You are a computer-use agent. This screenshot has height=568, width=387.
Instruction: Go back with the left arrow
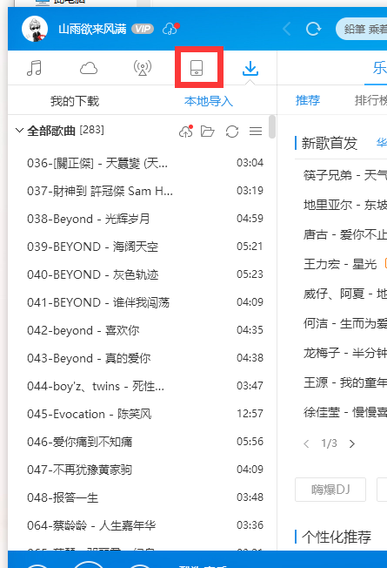pyautogui.click(x=287, y=29)
